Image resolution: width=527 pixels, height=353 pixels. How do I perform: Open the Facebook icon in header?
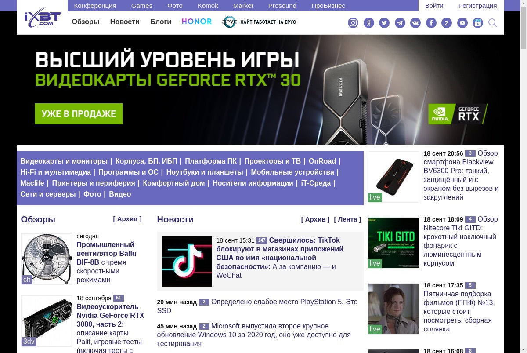431,23
